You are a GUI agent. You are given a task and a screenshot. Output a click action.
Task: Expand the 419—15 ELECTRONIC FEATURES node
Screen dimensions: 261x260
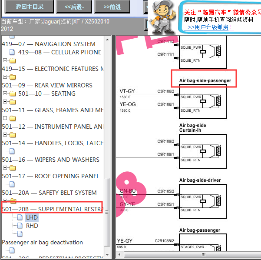click(x=5, y=60)
